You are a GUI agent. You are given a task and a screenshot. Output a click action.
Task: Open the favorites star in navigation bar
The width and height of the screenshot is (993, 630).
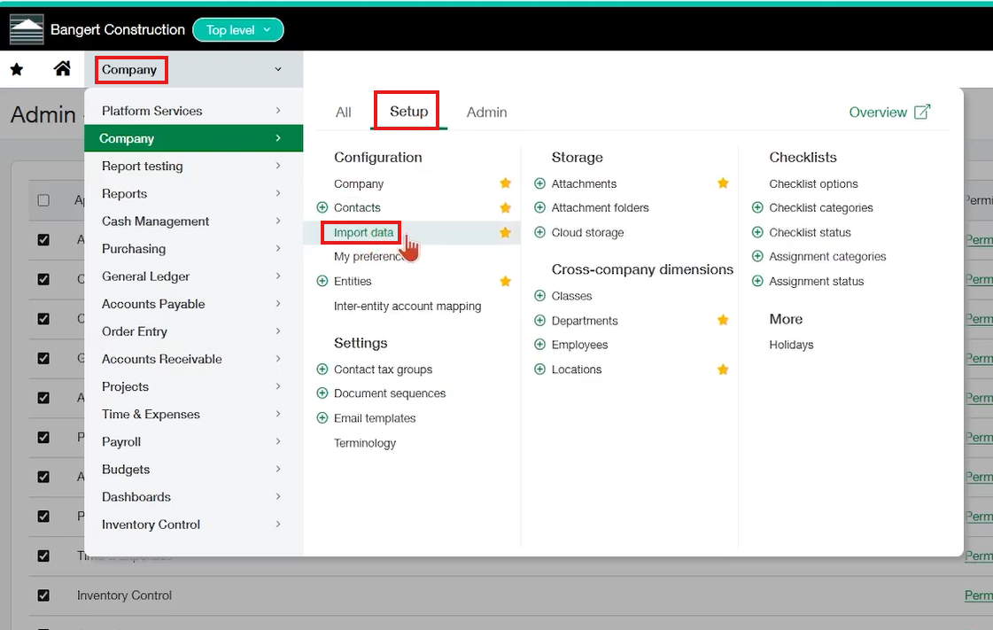click(17, 69)
